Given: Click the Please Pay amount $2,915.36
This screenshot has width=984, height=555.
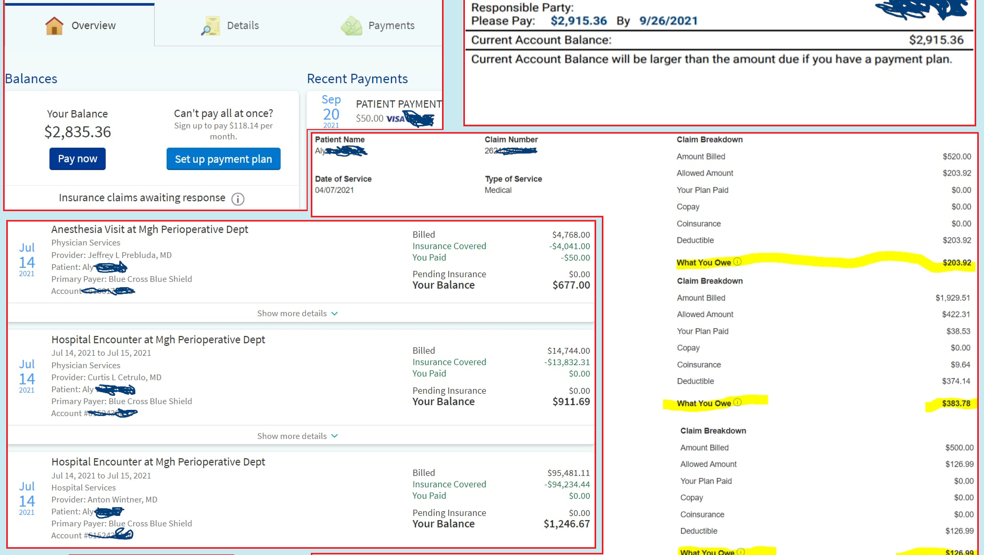Looking at the screenshot, I should pos(578,21).
